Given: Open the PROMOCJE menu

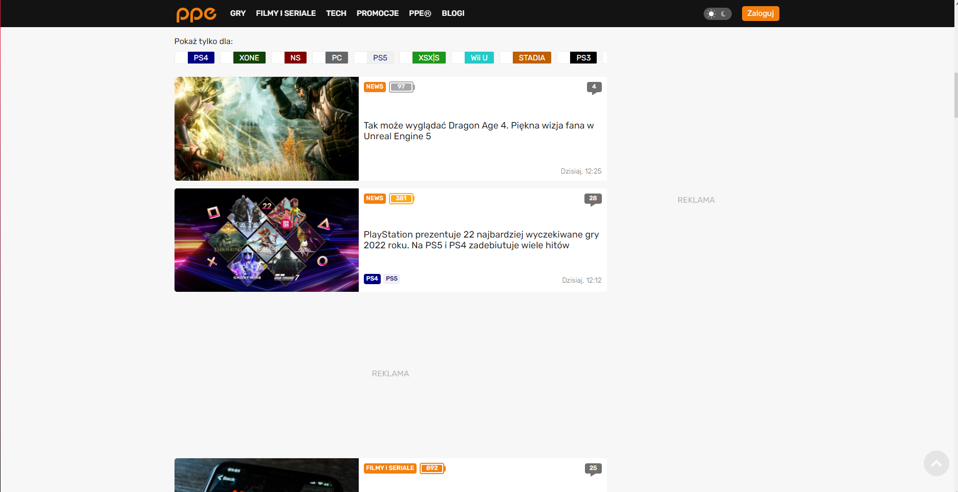Looking at the screenshot, I should (378, 13).
